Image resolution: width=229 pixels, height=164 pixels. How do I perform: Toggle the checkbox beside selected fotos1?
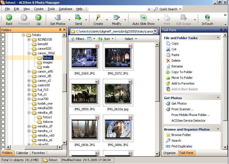click(3, 58)
